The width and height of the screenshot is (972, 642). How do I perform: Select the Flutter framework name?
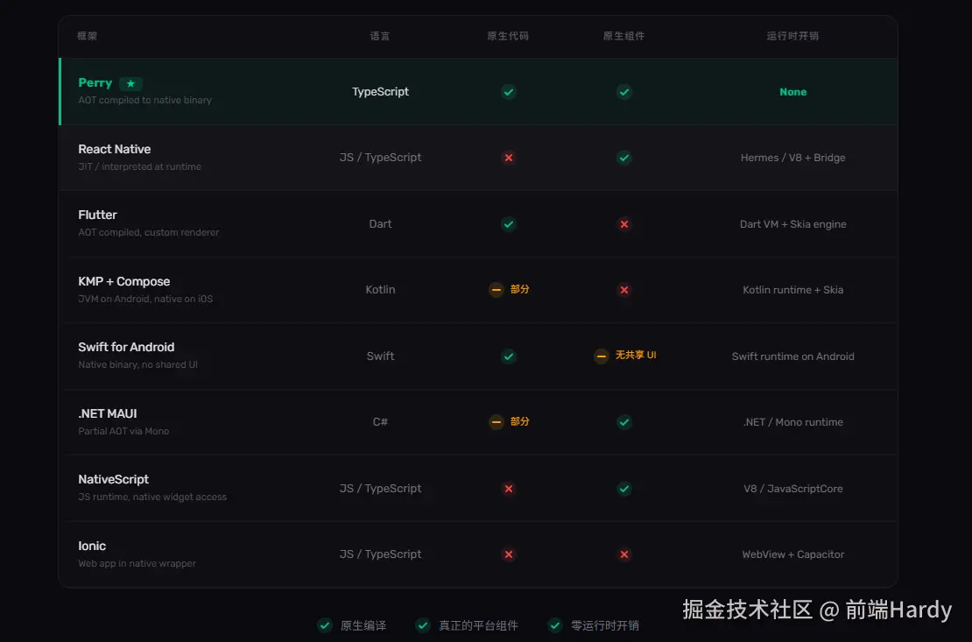(x=97, y=215)
